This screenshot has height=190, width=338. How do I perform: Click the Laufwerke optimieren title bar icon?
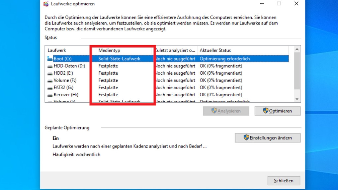tap(46, 4)
